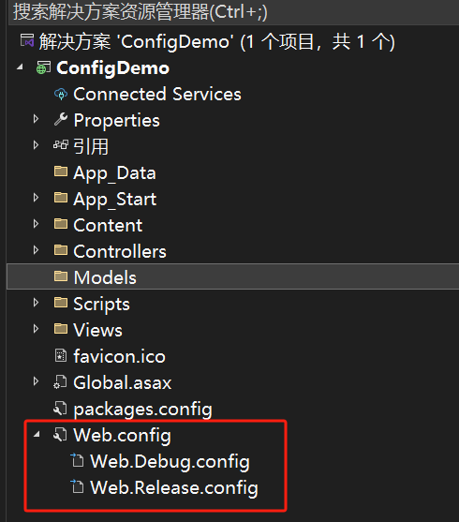Click the solution 'ConfigDemo' icon

pos(27,41)
